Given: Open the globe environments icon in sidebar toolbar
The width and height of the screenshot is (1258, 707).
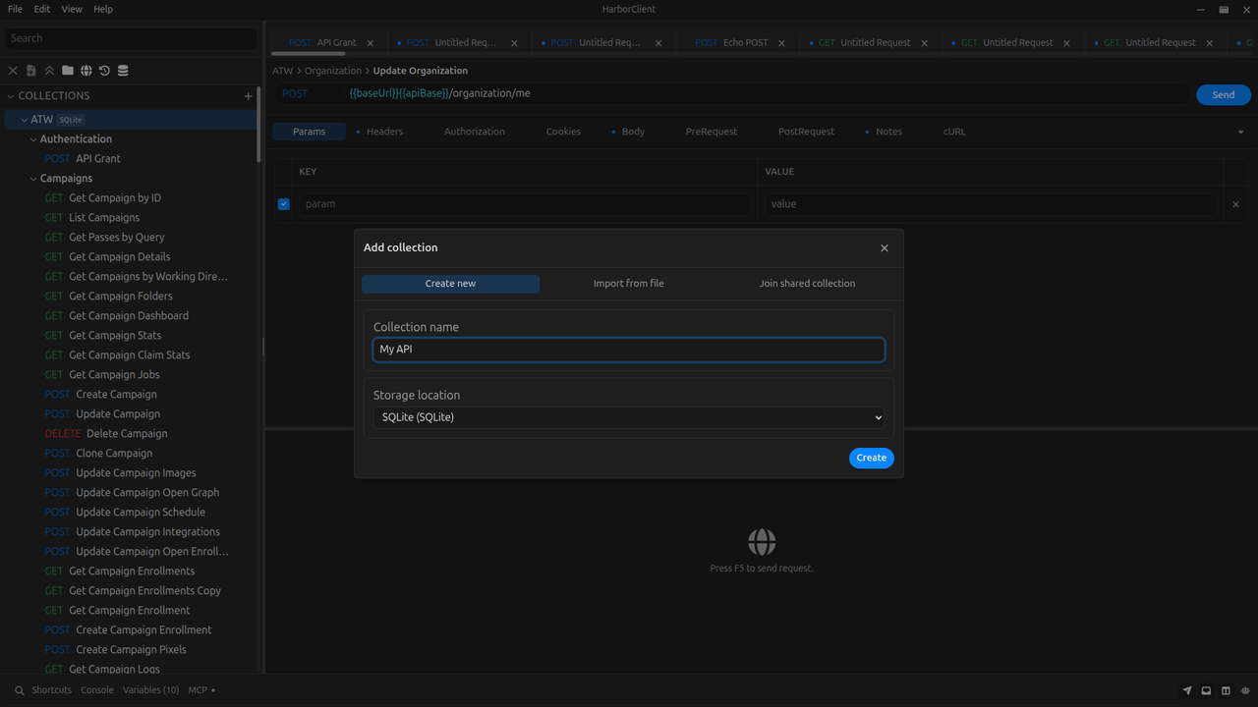Looking at the screenshot, I should (86, 71).
